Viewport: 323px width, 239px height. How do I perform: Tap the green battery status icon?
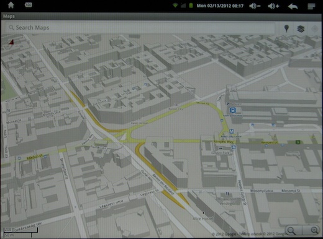(191, 6)
